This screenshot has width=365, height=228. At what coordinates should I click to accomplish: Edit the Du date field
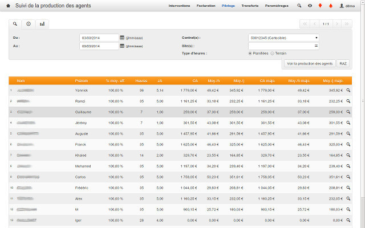coord(99,38)
